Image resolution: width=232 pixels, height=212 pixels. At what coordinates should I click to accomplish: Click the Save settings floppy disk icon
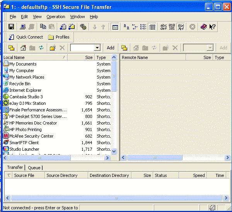click(x=11, y=27)
